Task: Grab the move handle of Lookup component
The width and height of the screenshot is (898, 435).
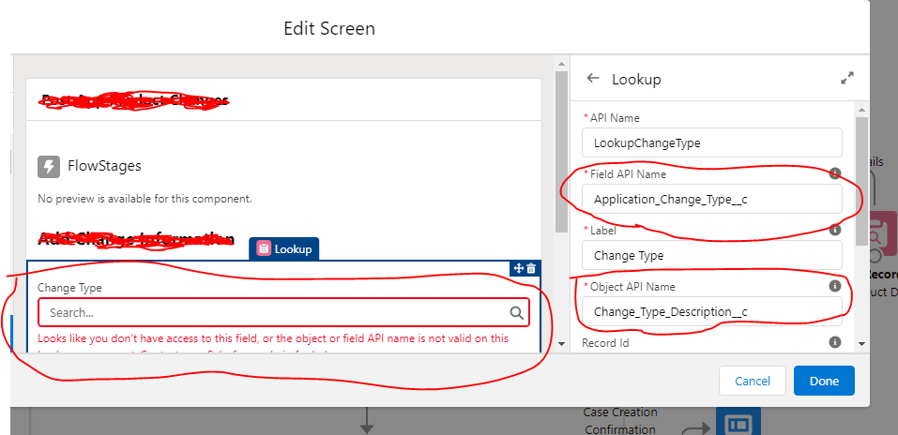Action: click(x=519, y=268)
